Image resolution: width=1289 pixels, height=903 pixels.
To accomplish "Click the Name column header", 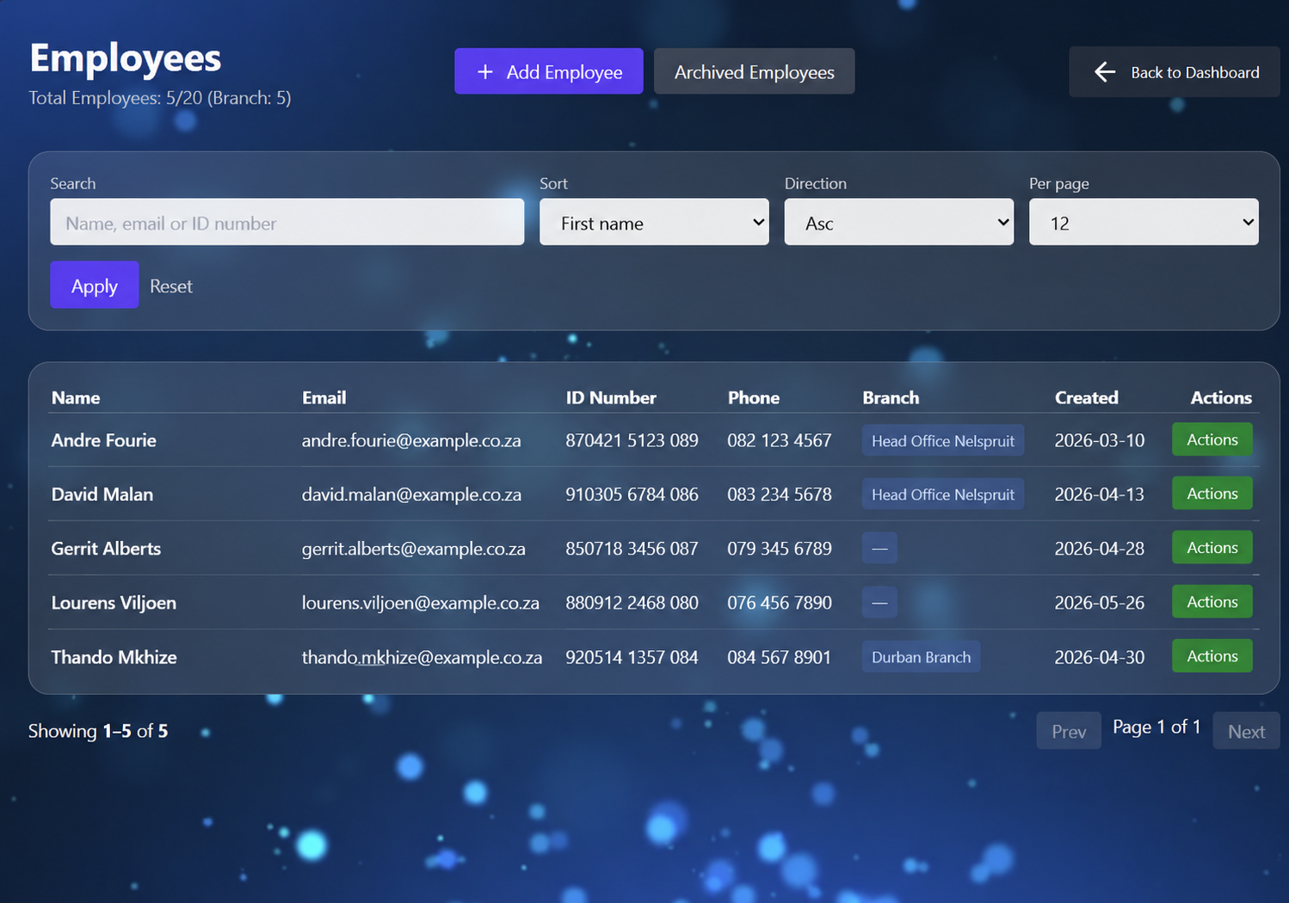I will [76, 397].
